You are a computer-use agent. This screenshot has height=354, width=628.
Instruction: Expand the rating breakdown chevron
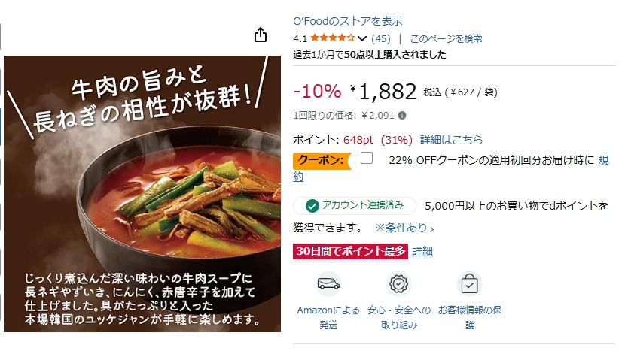coord(362,39)
